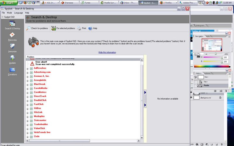Expand the HitsLink tree node
The height and width of the screenshot is (146, 234).
pyautogui.click(x=27, y=113)
